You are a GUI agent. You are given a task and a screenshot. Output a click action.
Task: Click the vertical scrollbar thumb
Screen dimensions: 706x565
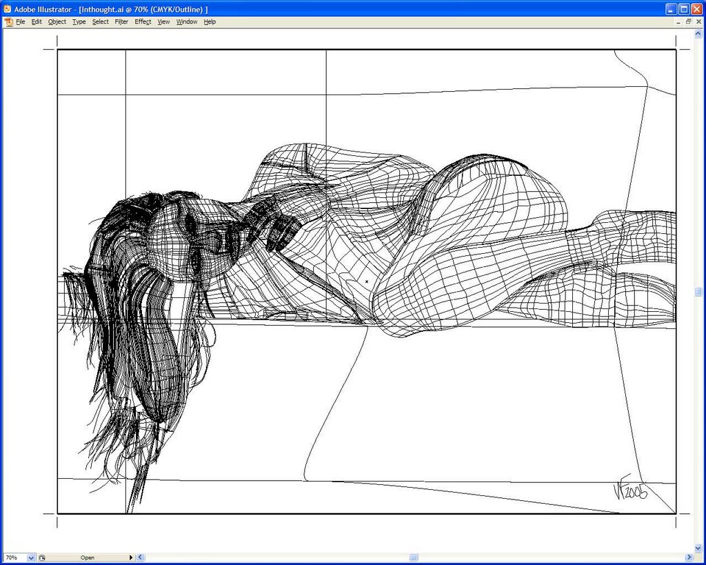tap(698, 292)
